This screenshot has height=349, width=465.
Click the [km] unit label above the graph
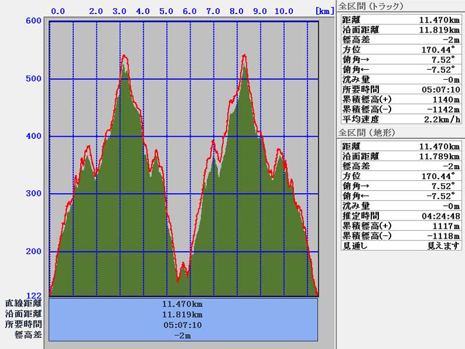[323, 11]
